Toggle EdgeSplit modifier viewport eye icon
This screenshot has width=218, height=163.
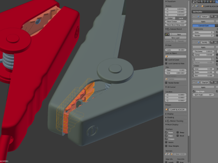pos(216,82)
